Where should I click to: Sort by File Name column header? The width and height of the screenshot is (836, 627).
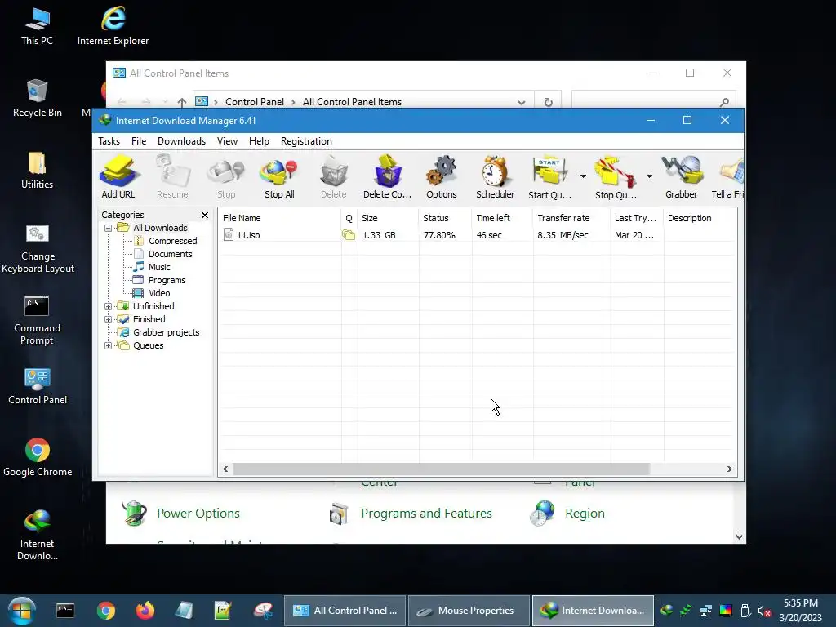click(x=280, y=218)
